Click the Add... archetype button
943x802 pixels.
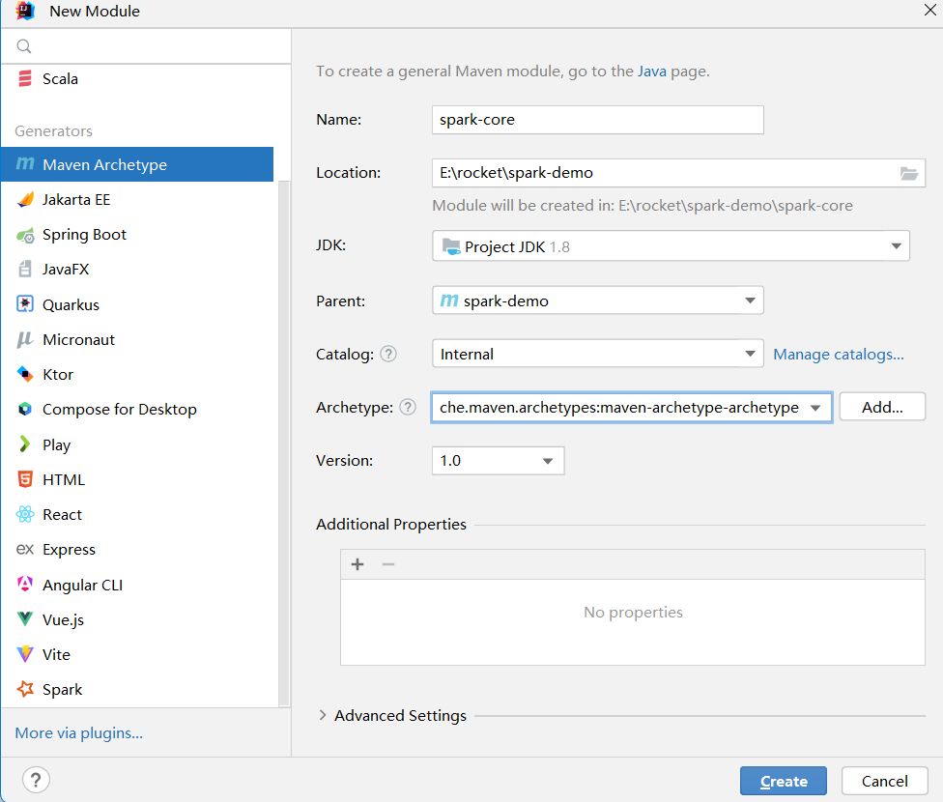882,408
